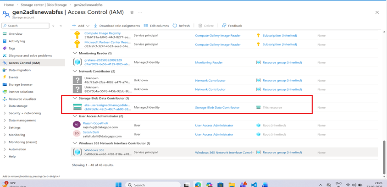This screenshot has width=387, height=187.
Task: Click Windows 365 Network Interface Contri... role link
Action: coord(224,153)
